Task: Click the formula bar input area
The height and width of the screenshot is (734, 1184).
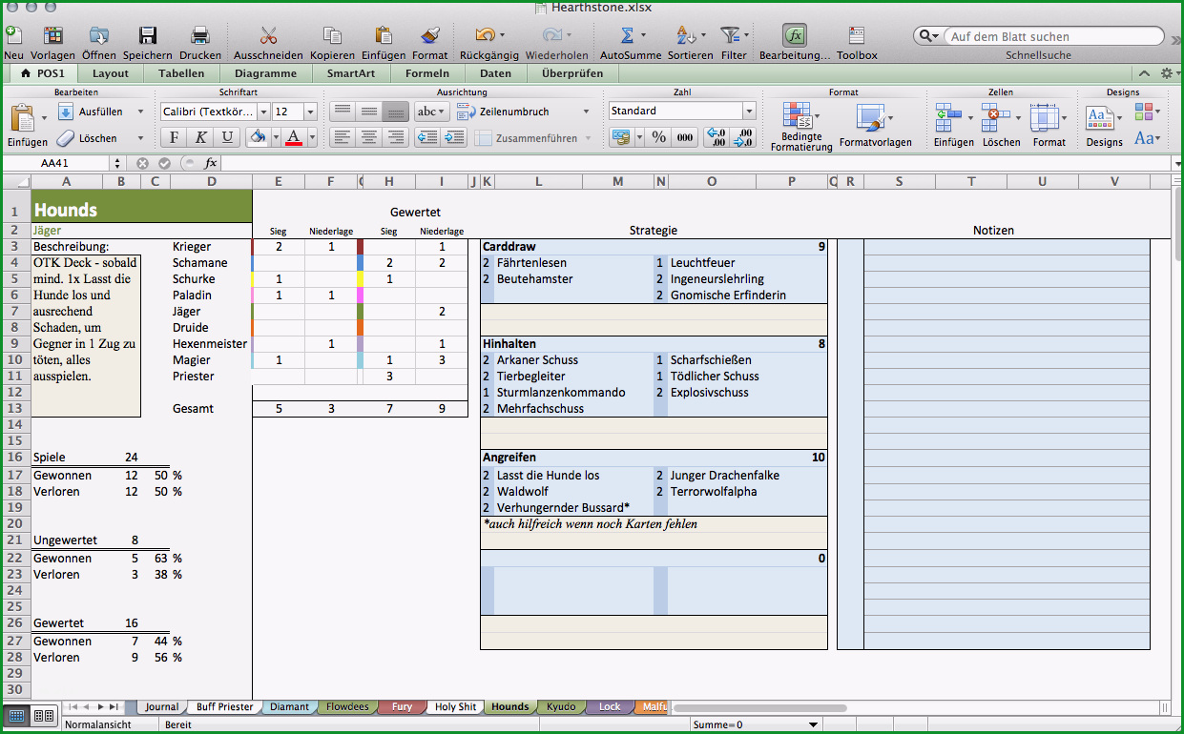Action: pos(696,163)
